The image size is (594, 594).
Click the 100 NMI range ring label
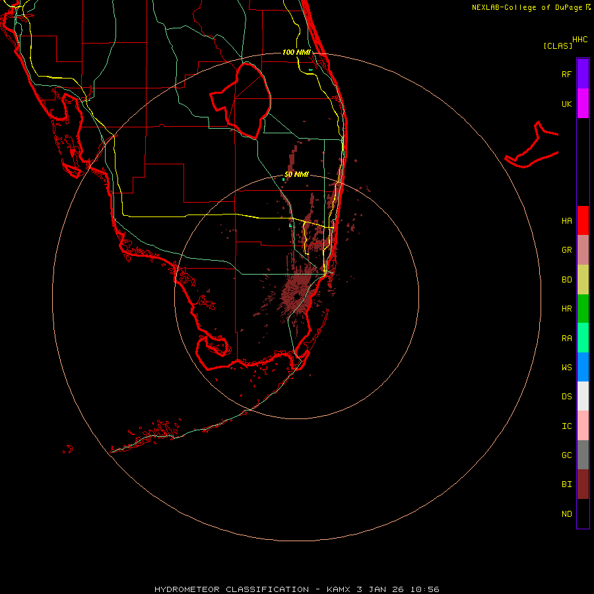(296, 52)
